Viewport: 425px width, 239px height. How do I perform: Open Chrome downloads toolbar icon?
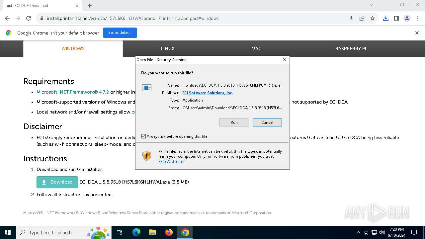386,18
